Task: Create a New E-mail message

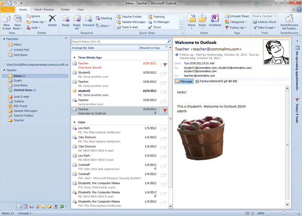Action: (6, 22)
